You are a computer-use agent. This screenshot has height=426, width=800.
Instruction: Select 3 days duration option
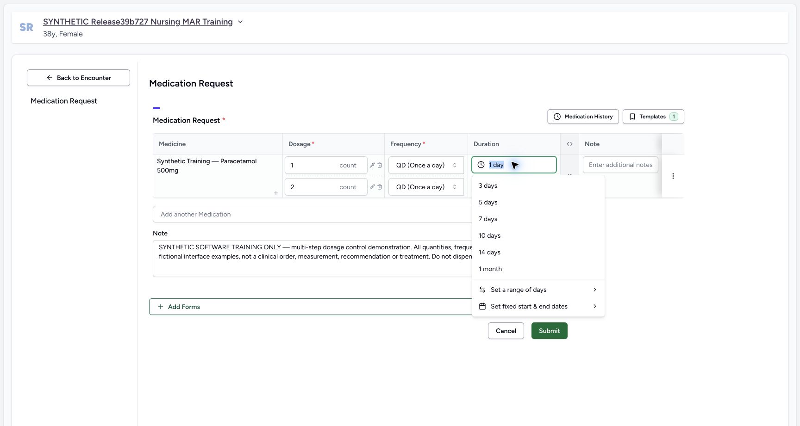(x=538, y=185)
